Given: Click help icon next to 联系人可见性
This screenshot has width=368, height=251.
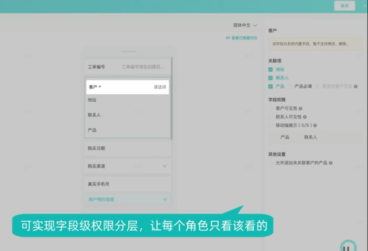Looking at the screenshot, I should point(305,117).
